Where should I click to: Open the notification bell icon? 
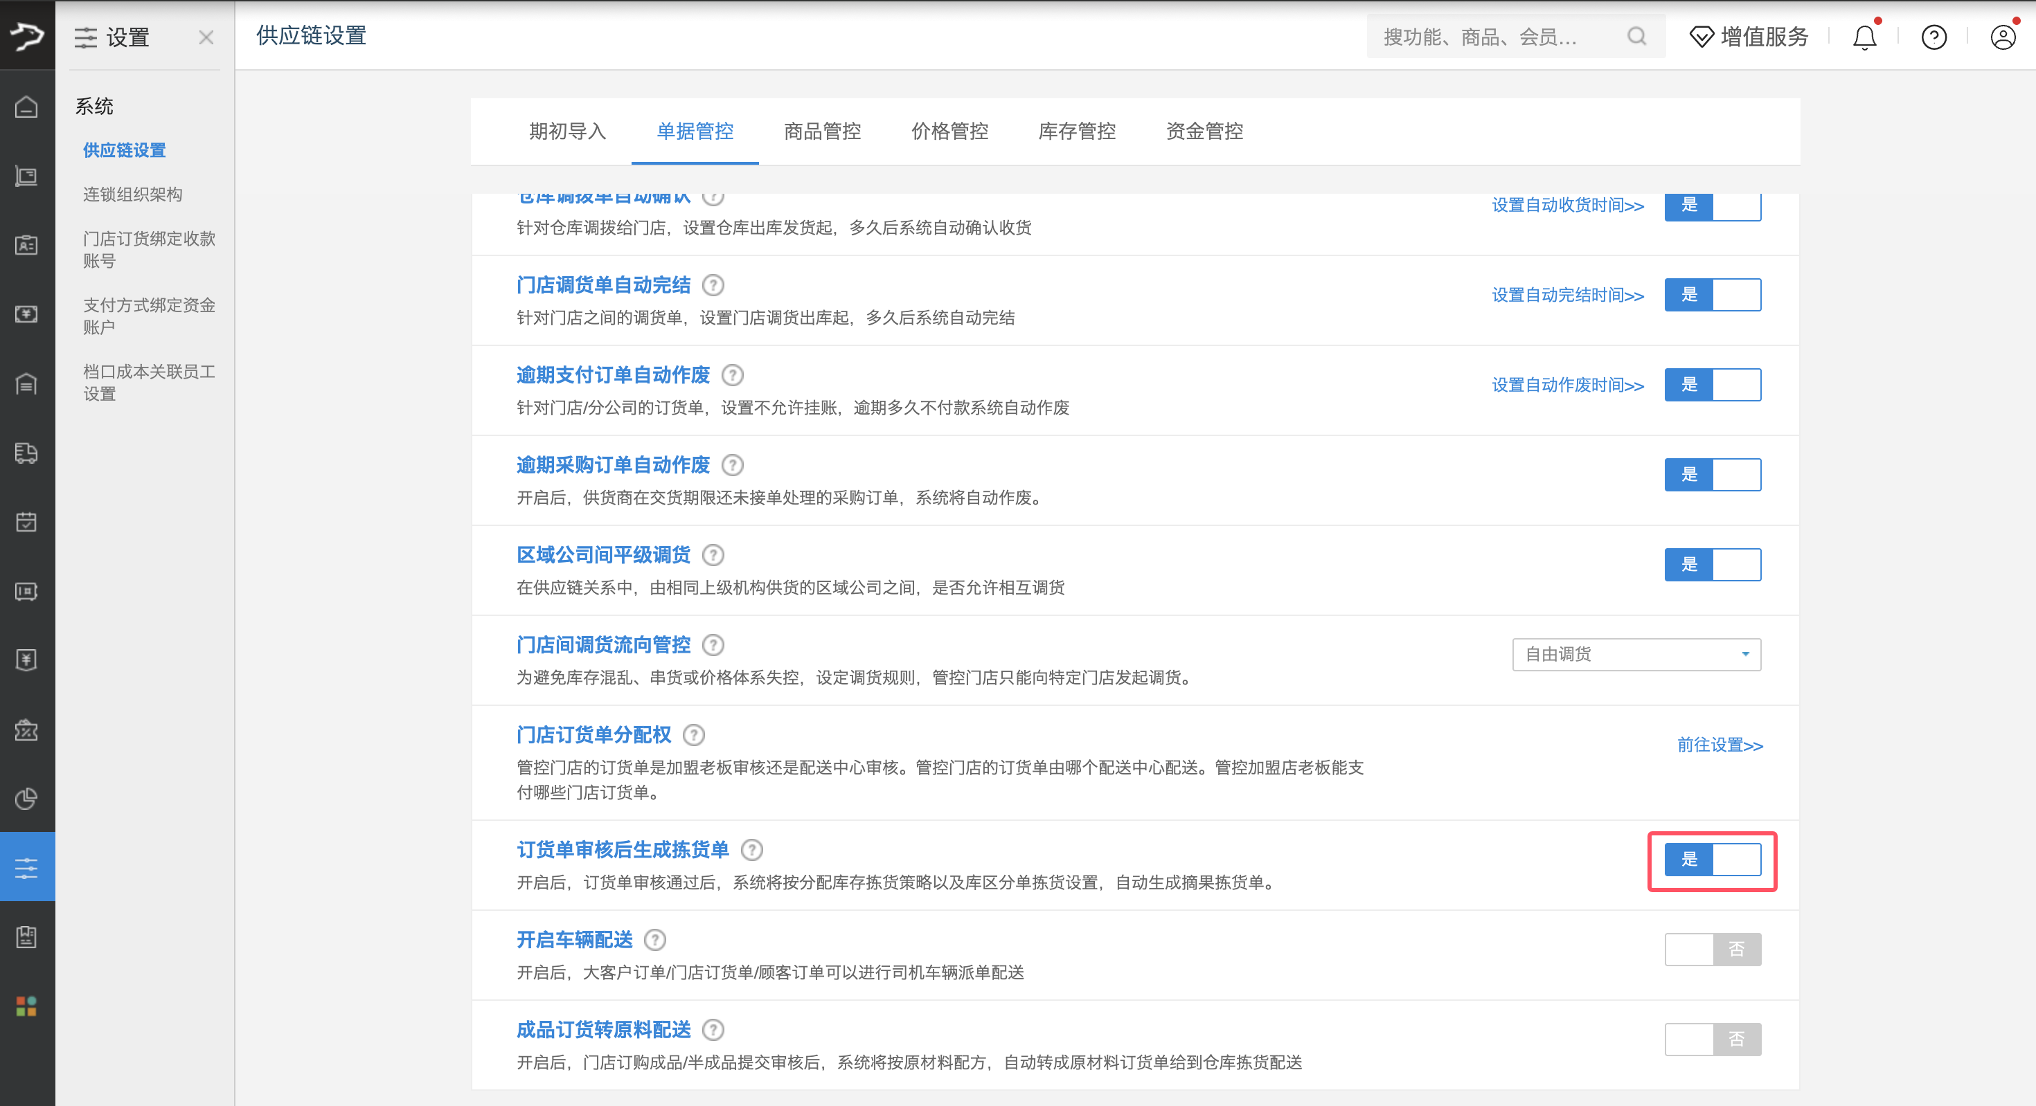click(x=1864, y=37)
